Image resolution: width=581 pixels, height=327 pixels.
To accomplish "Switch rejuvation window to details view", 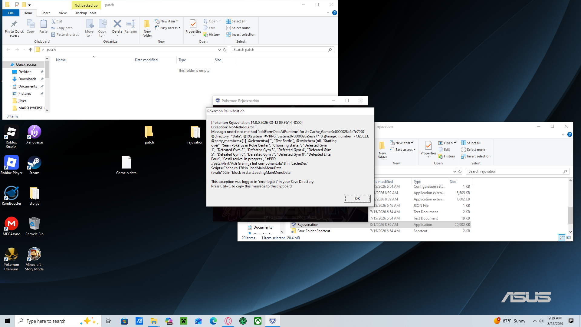I will click(562, 238).
